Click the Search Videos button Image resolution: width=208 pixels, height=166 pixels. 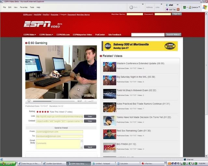point(173,35)
